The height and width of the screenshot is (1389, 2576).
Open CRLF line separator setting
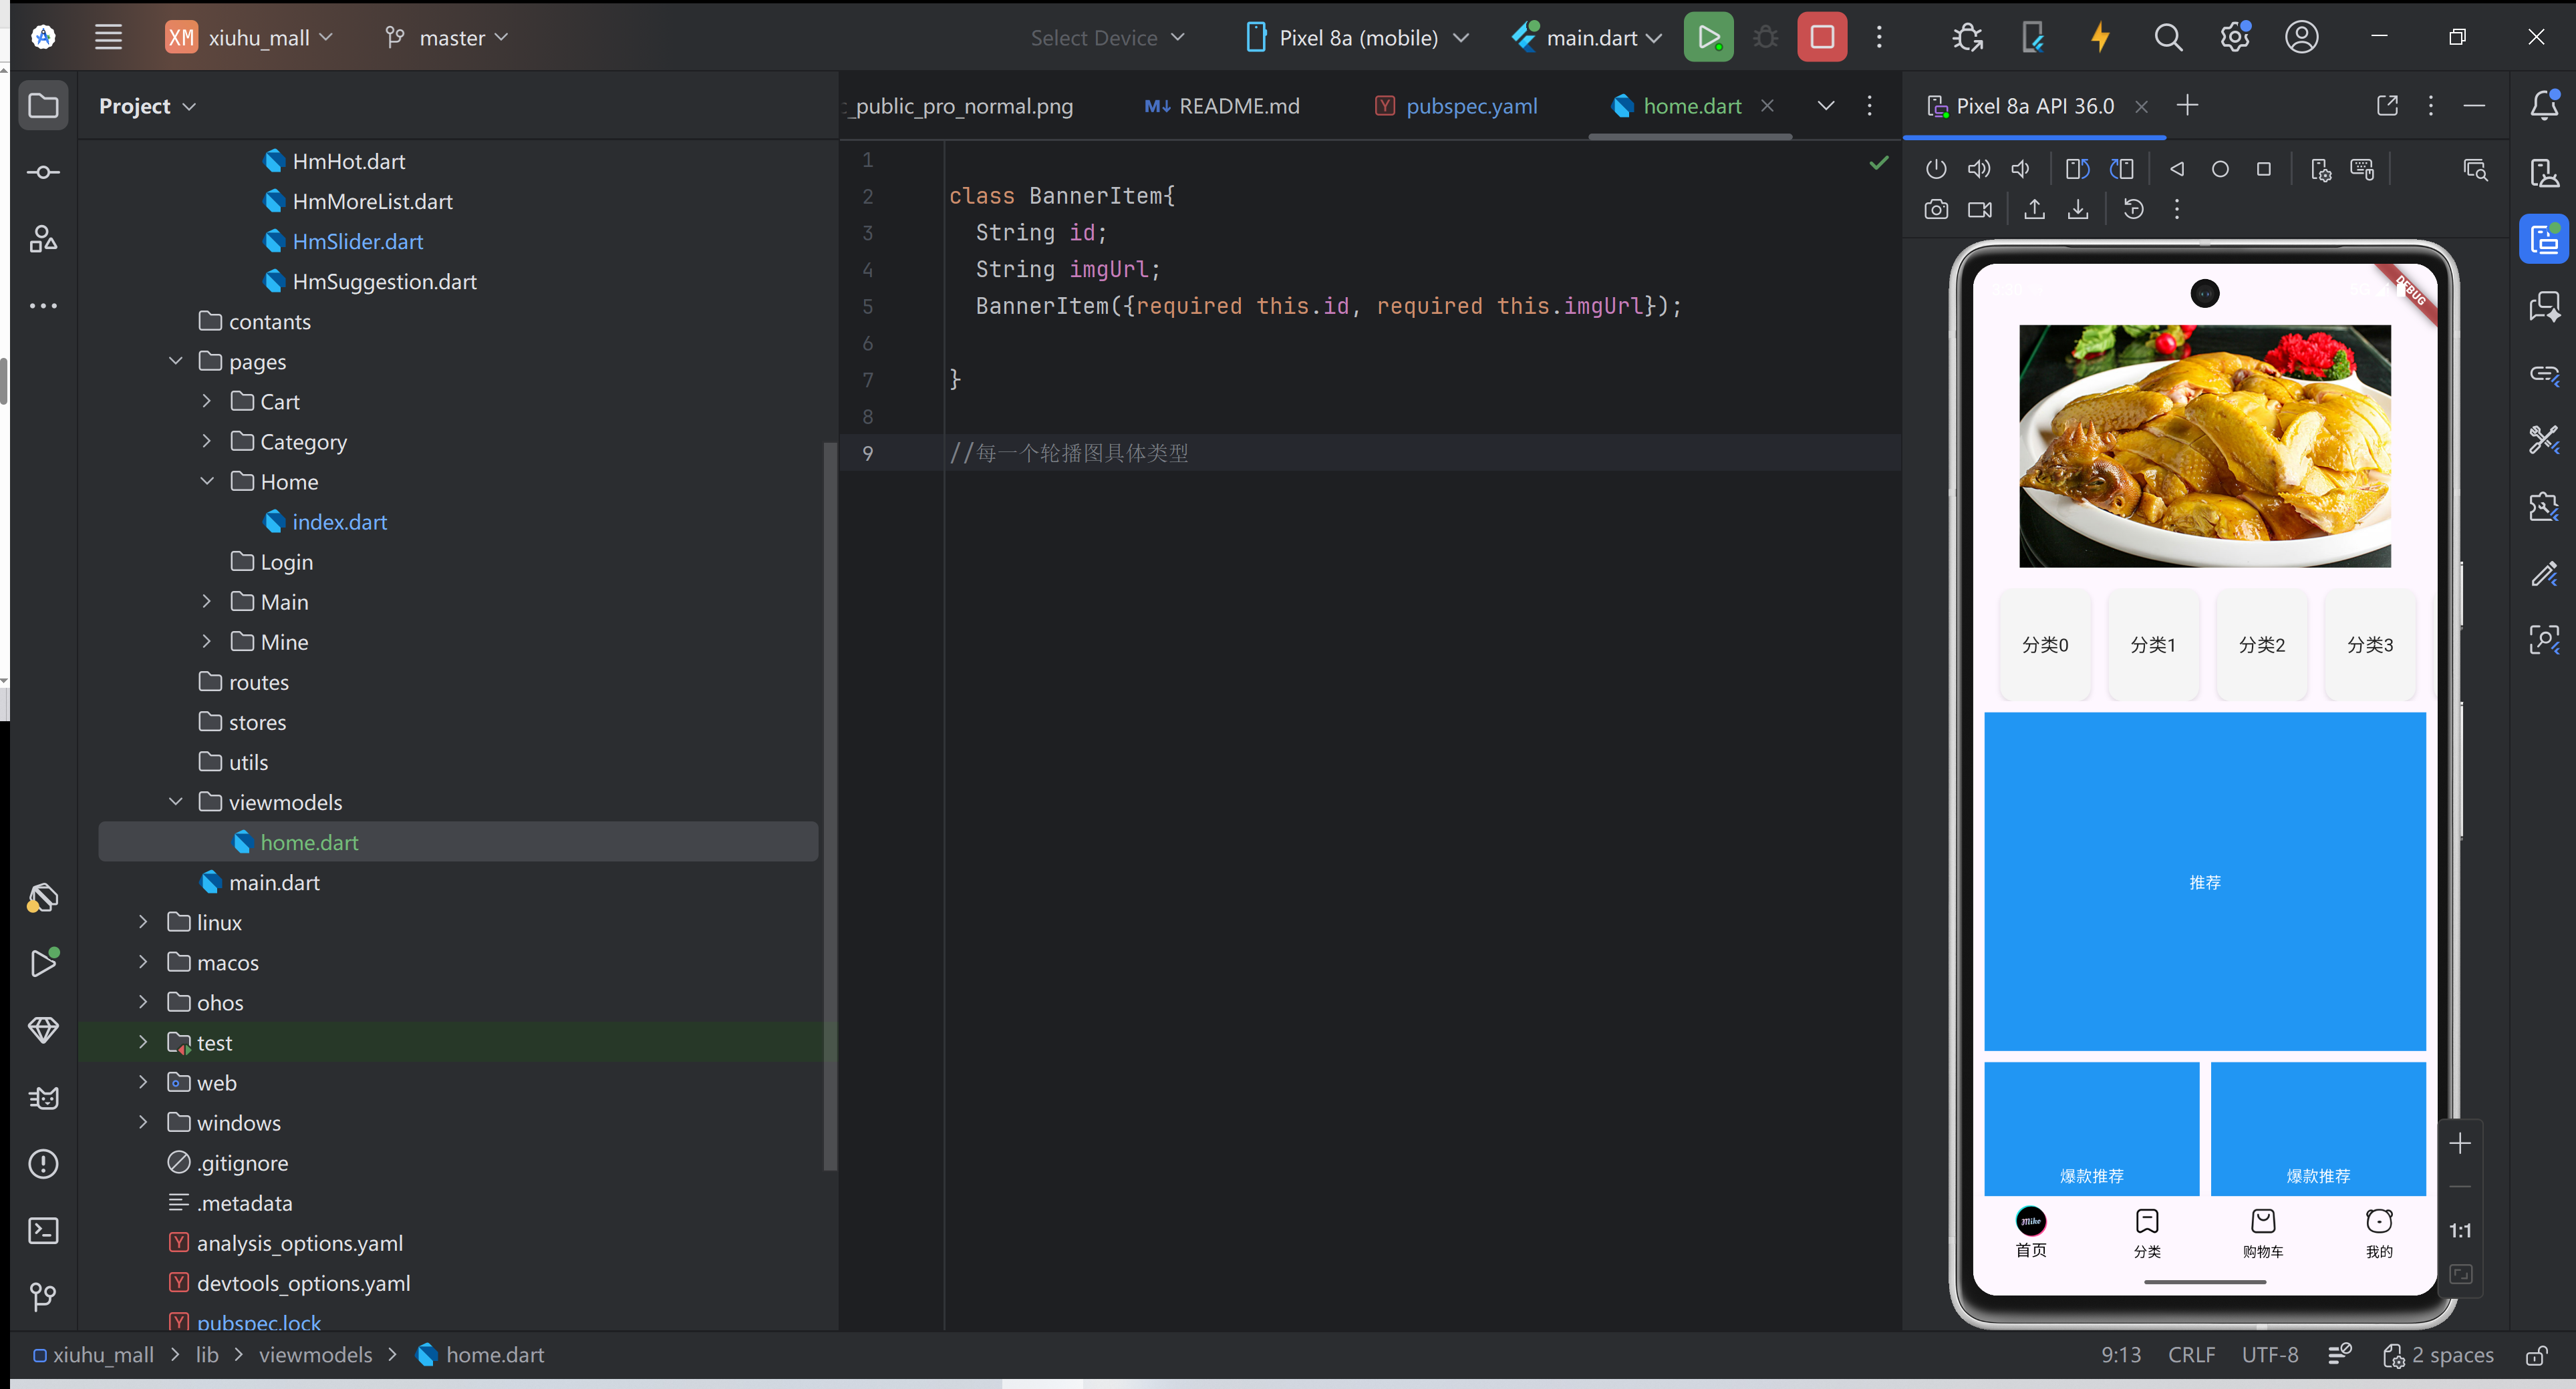pyautogui.click(x=2191, y=1355)
